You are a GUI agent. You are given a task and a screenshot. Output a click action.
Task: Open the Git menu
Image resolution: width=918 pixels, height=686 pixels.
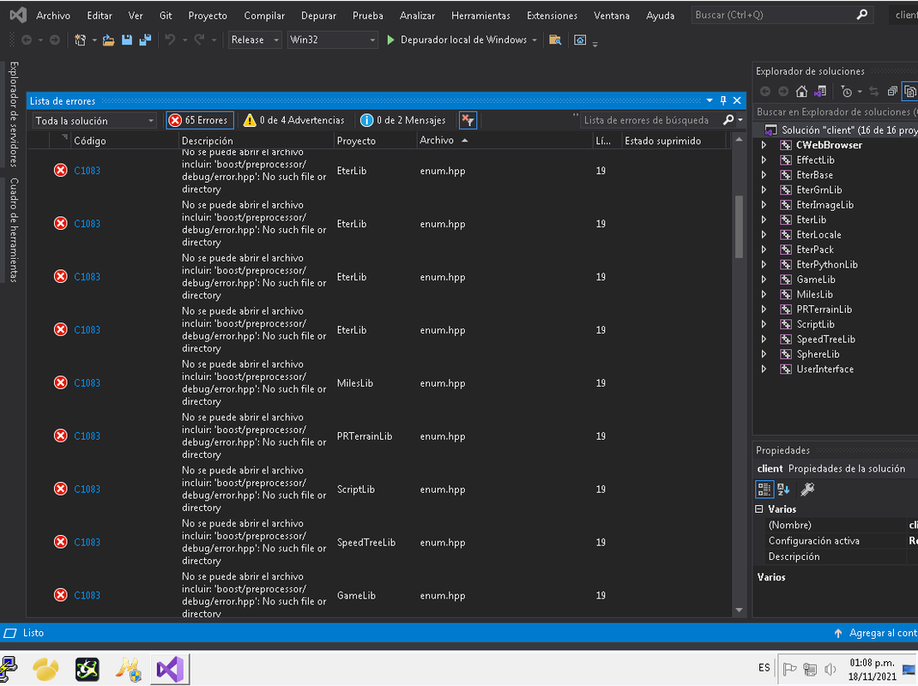(166, 15)
